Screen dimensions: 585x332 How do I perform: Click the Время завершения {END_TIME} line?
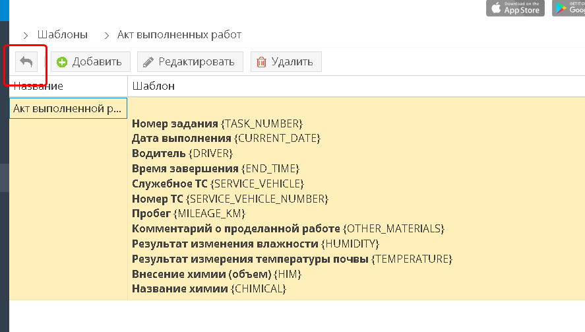pos(216,168)
